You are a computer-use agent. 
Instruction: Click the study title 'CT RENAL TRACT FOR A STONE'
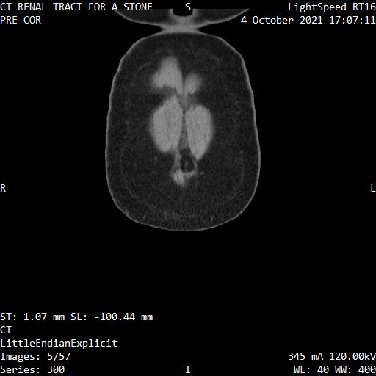[x=76, y=7]
